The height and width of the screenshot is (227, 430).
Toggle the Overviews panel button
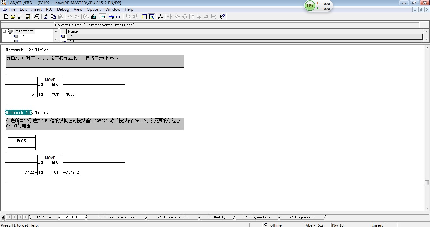(x=144, y=17)
